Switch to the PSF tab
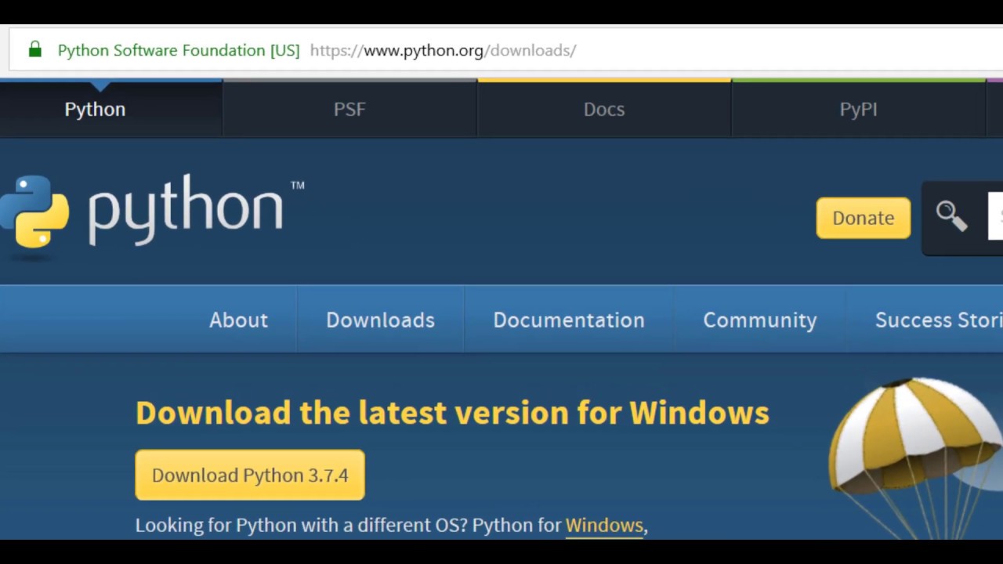 point(349,110)
